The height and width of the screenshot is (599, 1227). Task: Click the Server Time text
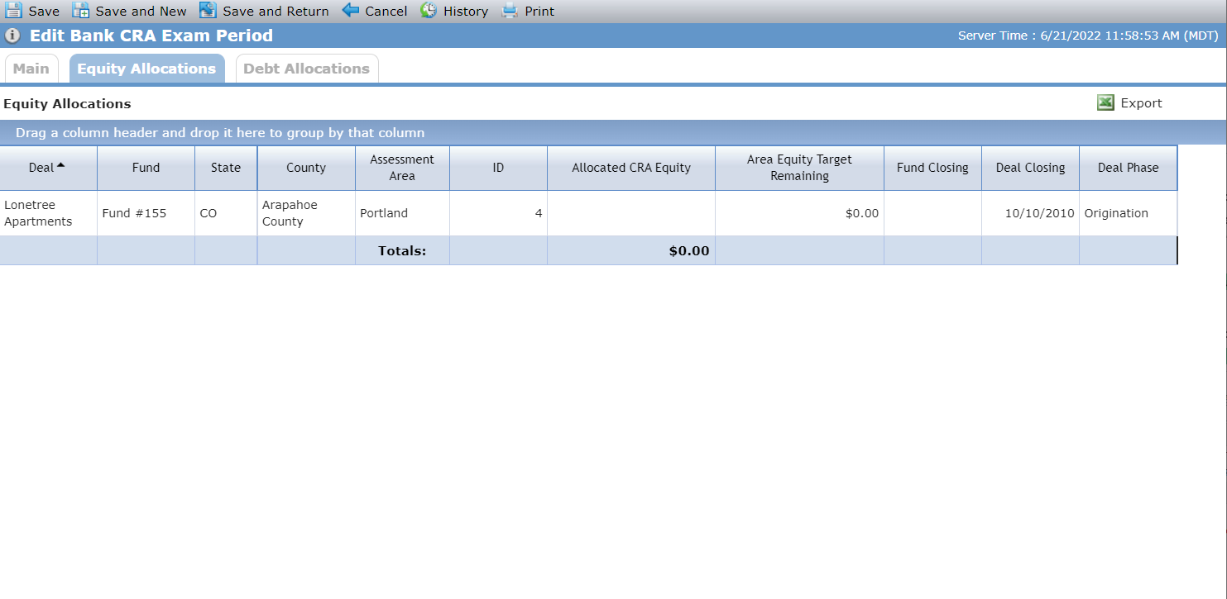click(x=1086, y=36)
